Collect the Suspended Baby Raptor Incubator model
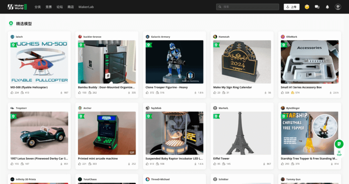The image size is (349, 184). tap(157, 164)
